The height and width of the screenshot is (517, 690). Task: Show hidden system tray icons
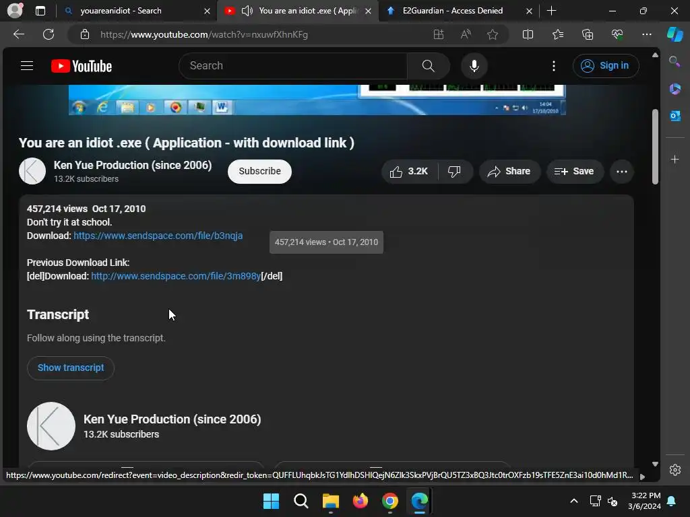pos(574,501)
